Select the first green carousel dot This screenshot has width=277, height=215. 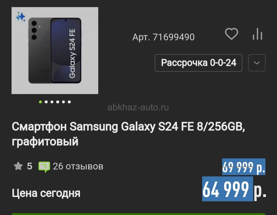coord(41,102)
